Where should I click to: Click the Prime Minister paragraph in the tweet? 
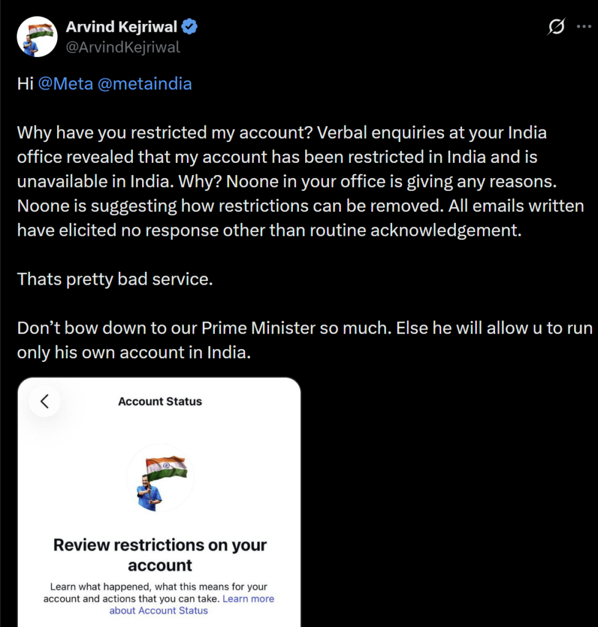[305, 340]
